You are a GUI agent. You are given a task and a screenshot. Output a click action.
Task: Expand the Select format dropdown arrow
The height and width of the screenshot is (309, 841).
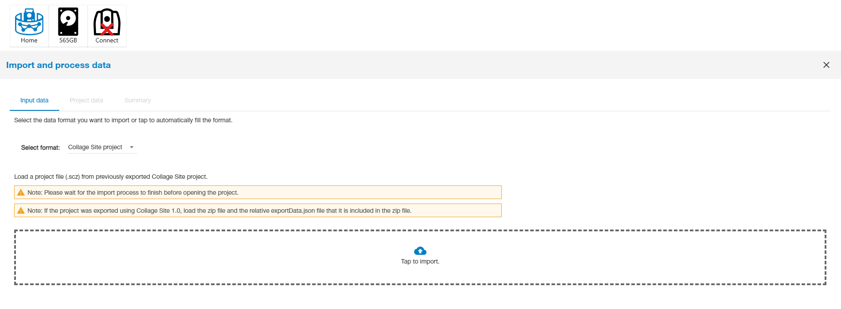pyautogui.click(x=132, y=147)
